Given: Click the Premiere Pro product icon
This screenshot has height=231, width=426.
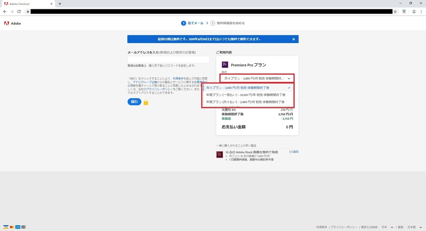Looking at the screenshot, I should 225,65.
